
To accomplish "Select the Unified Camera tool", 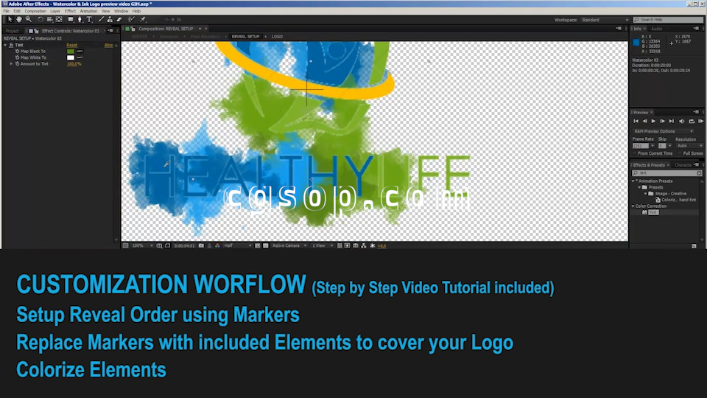I will [49, 19].
